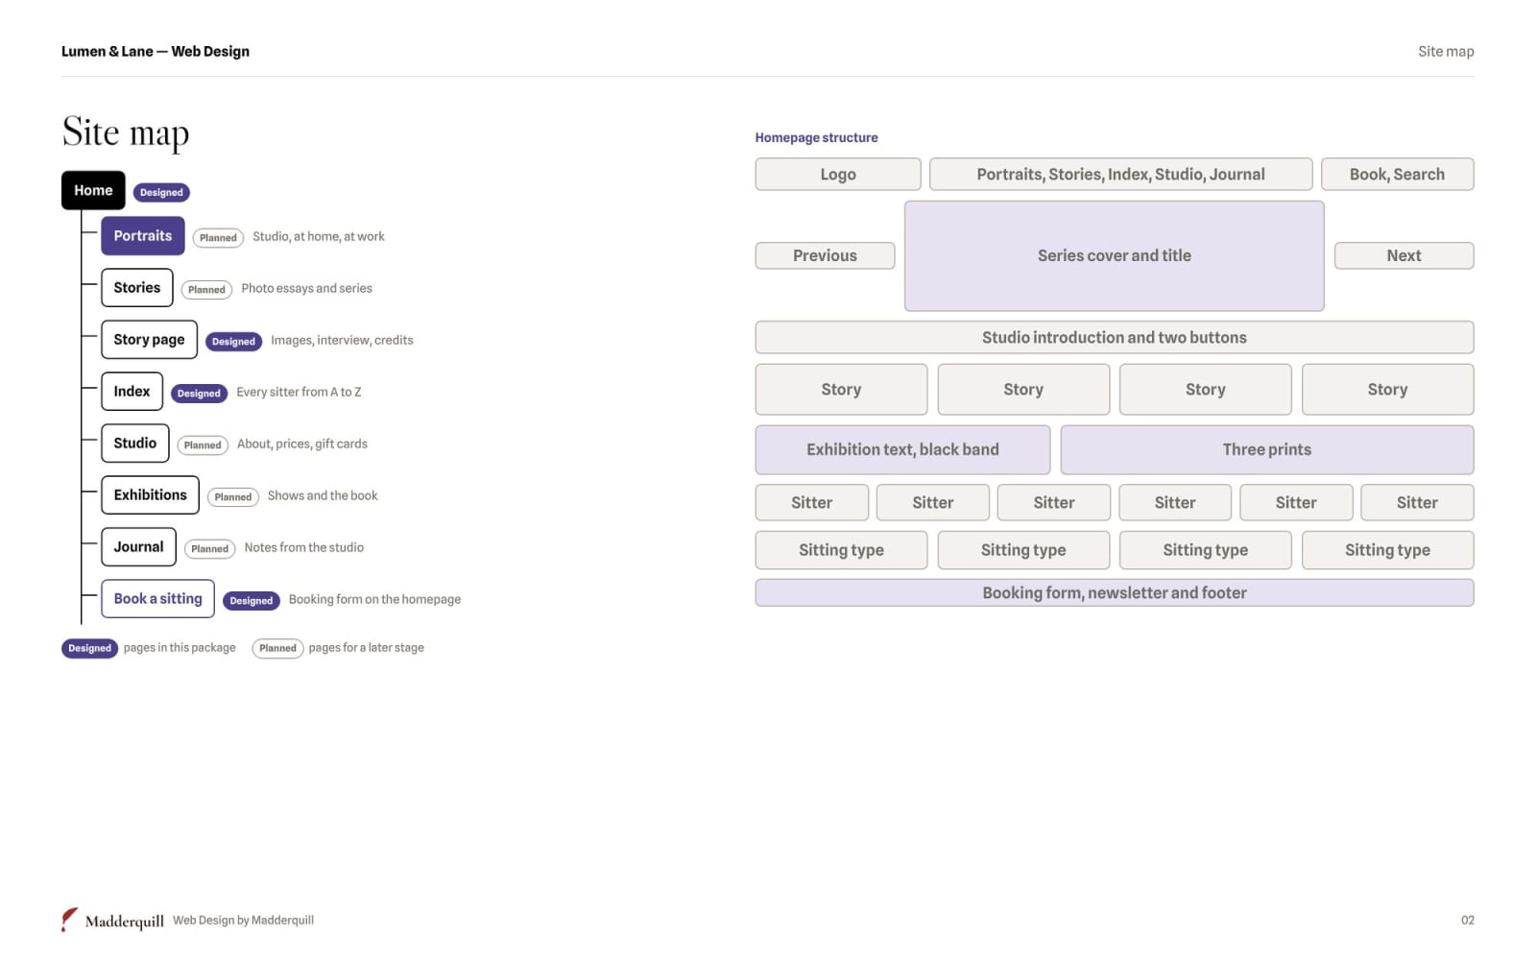This screenshot has height=960, width=1536.
Task: Click the text 'About, prices, gift cards'
Action: [x=302, y=444]
